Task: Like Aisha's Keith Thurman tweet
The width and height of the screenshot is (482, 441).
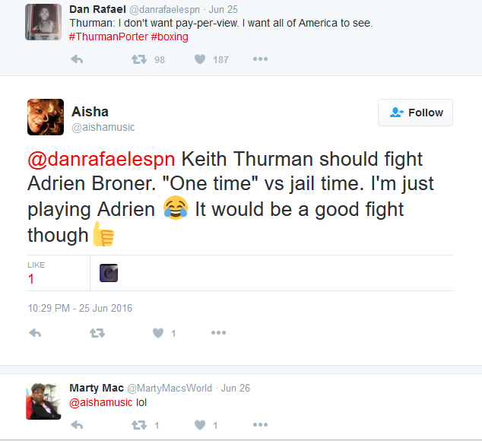Action: 158,333
